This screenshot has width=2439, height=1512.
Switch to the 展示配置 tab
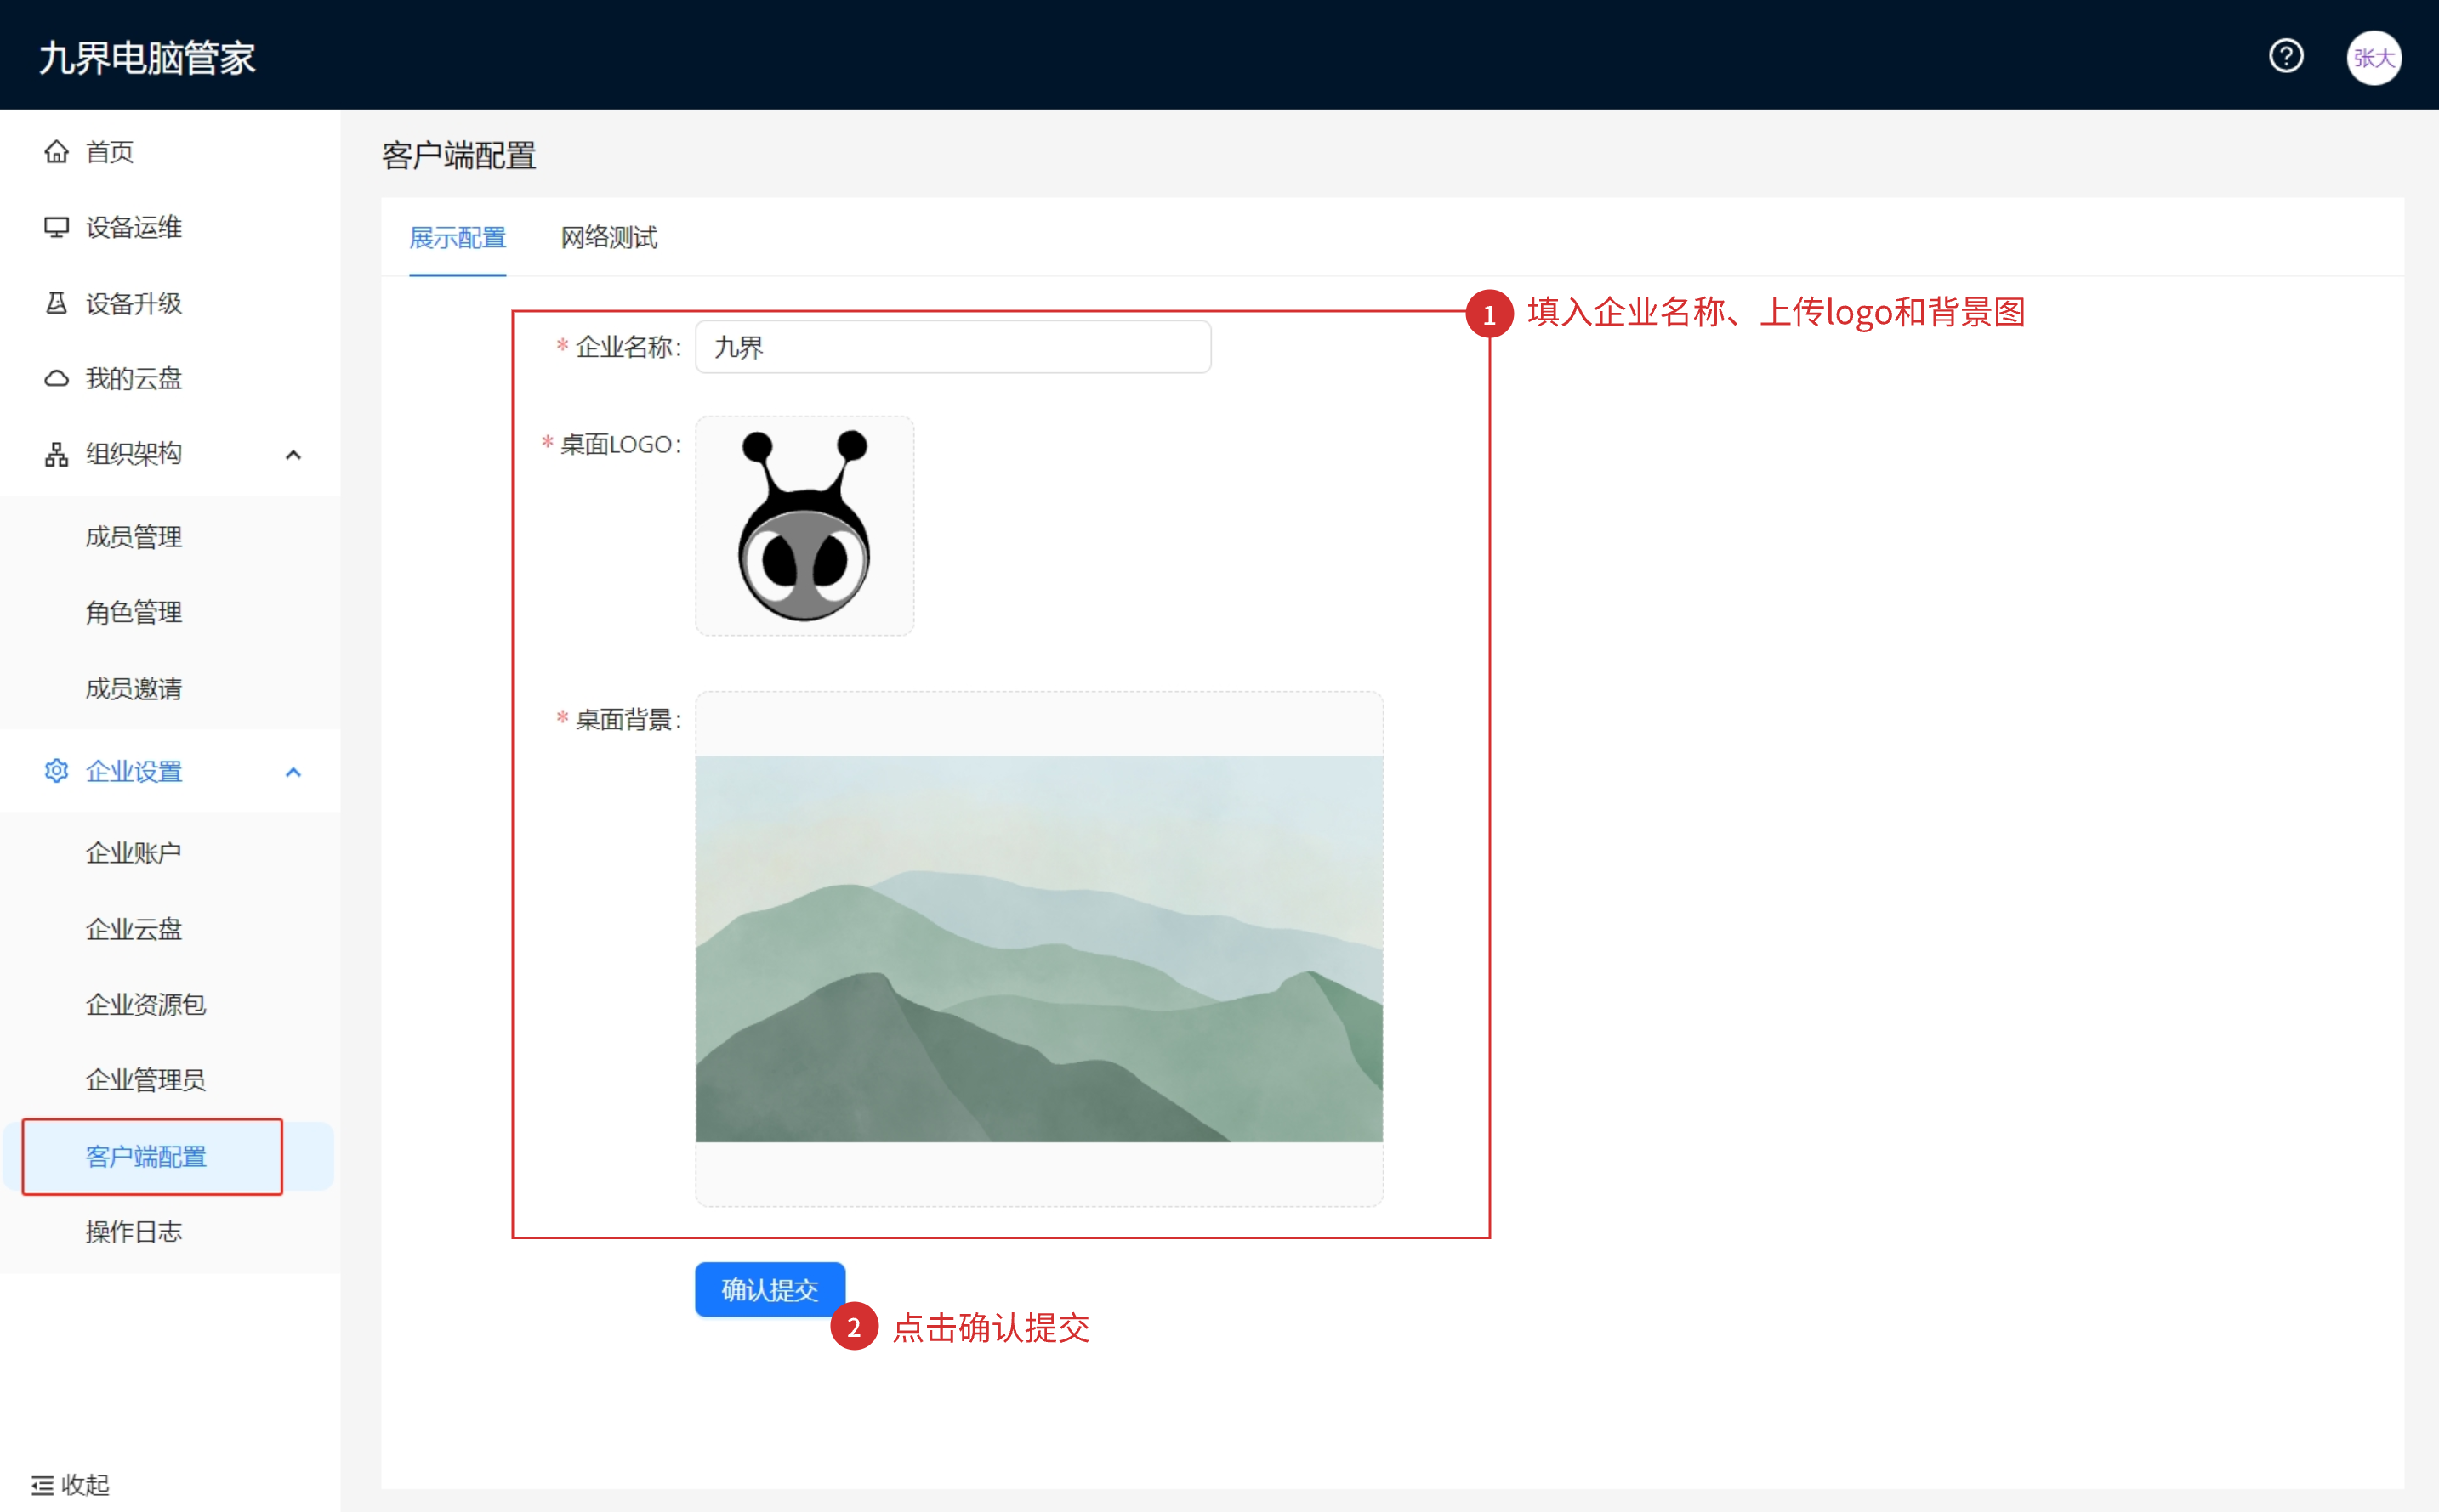coord(458,238)
